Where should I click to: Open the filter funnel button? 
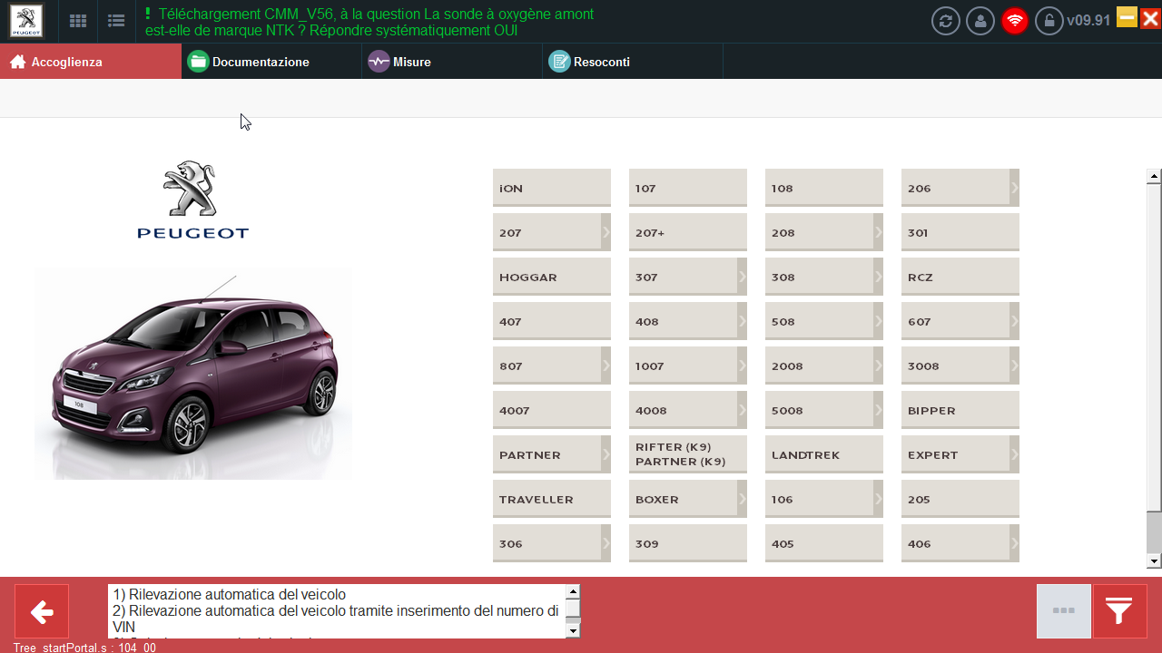click(1120, 611)
